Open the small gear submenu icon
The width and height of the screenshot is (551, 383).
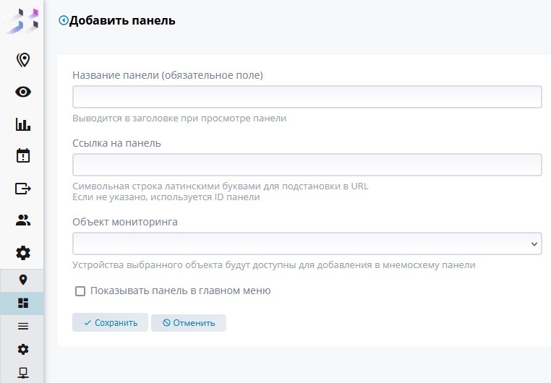point(23,349)
